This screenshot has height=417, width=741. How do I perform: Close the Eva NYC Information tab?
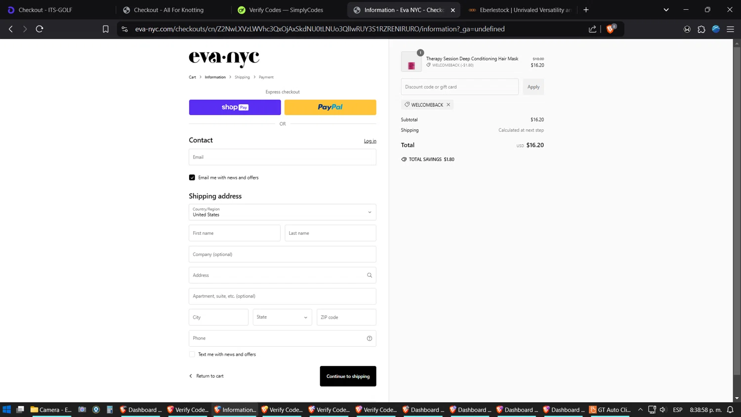(x=453, y=10)
